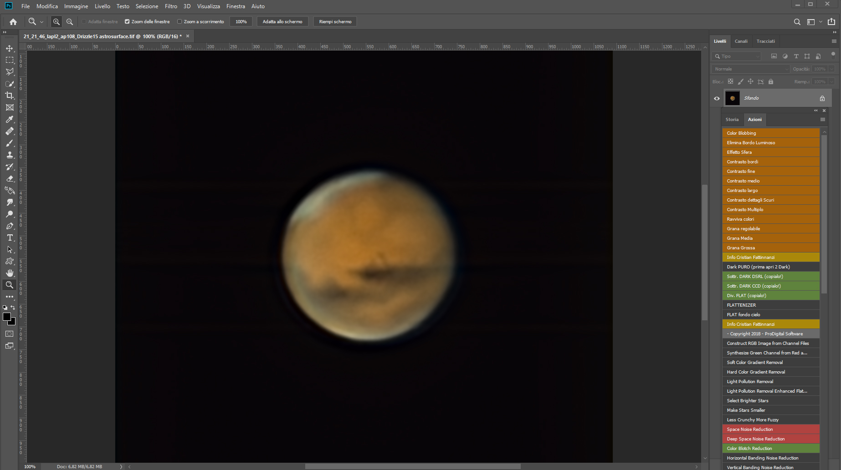
Task: Select the Polygonal Lasso tool
Action: pos(10,72)
